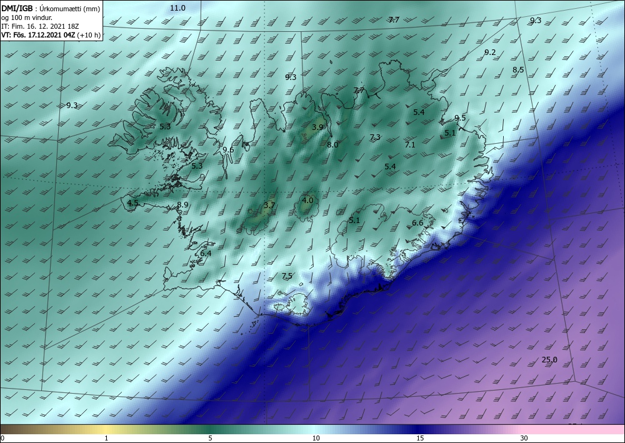Click the 9.2 precipitation value
Viewport: 625px width, 443px height.
490,52
